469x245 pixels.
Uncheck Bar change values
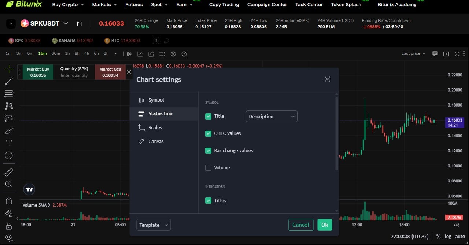click(x=208, y=150)
